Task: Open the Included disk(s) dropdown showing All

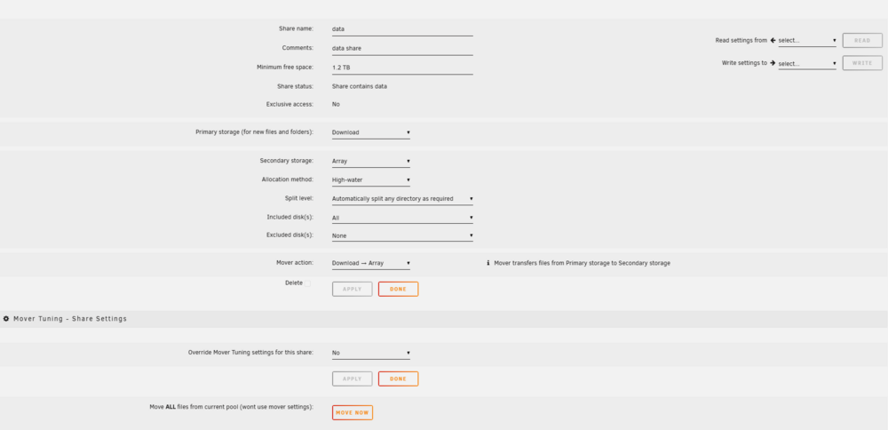Action: 402,218
